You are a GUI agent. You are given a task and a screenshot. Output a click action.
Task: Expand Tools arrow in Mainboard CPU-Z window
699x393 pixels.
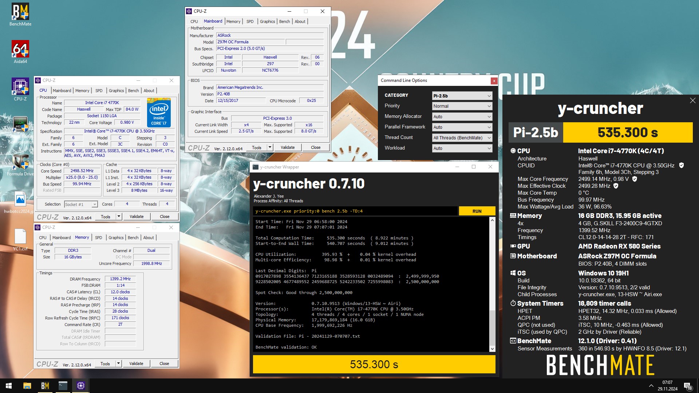[x=270, y=147]
